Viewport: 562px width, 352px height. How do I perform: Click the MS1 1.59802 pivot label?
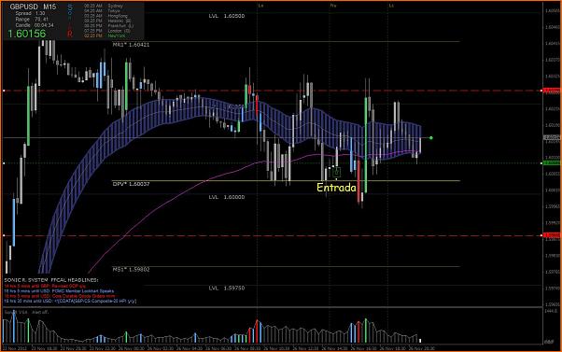(x=131, y=269)
